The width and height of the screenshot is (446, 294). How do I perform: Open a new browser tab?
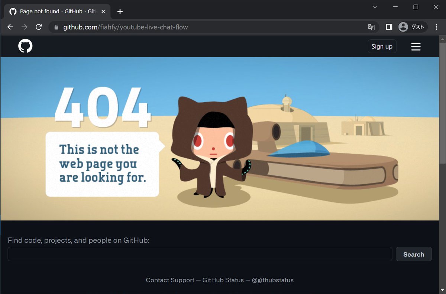point(120,11)
